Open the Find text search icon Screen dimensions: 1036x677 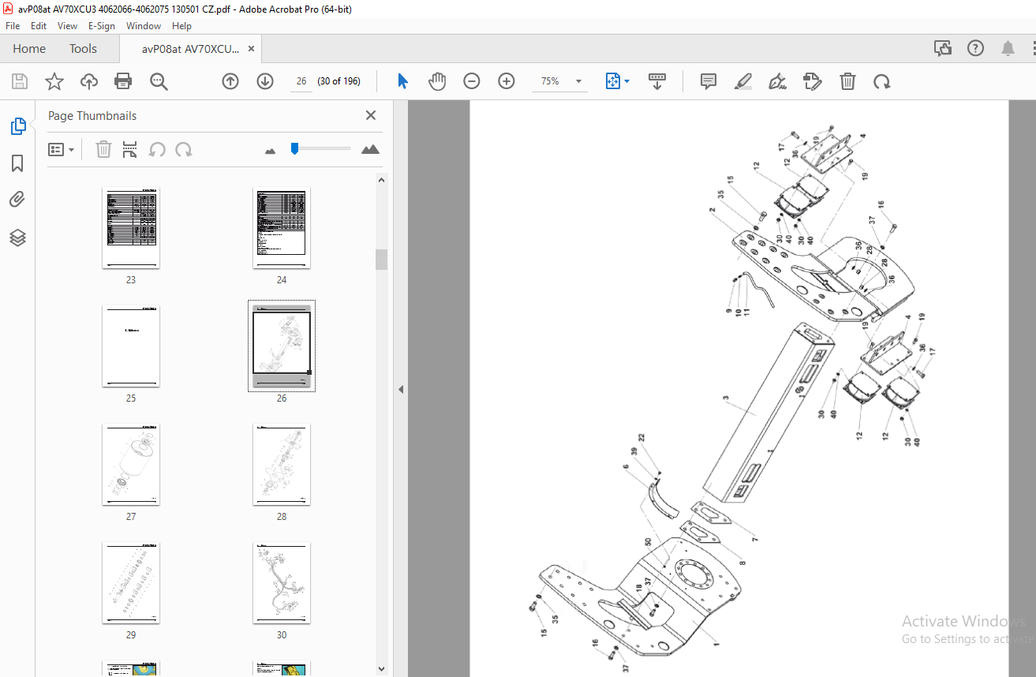pos(159,81)
